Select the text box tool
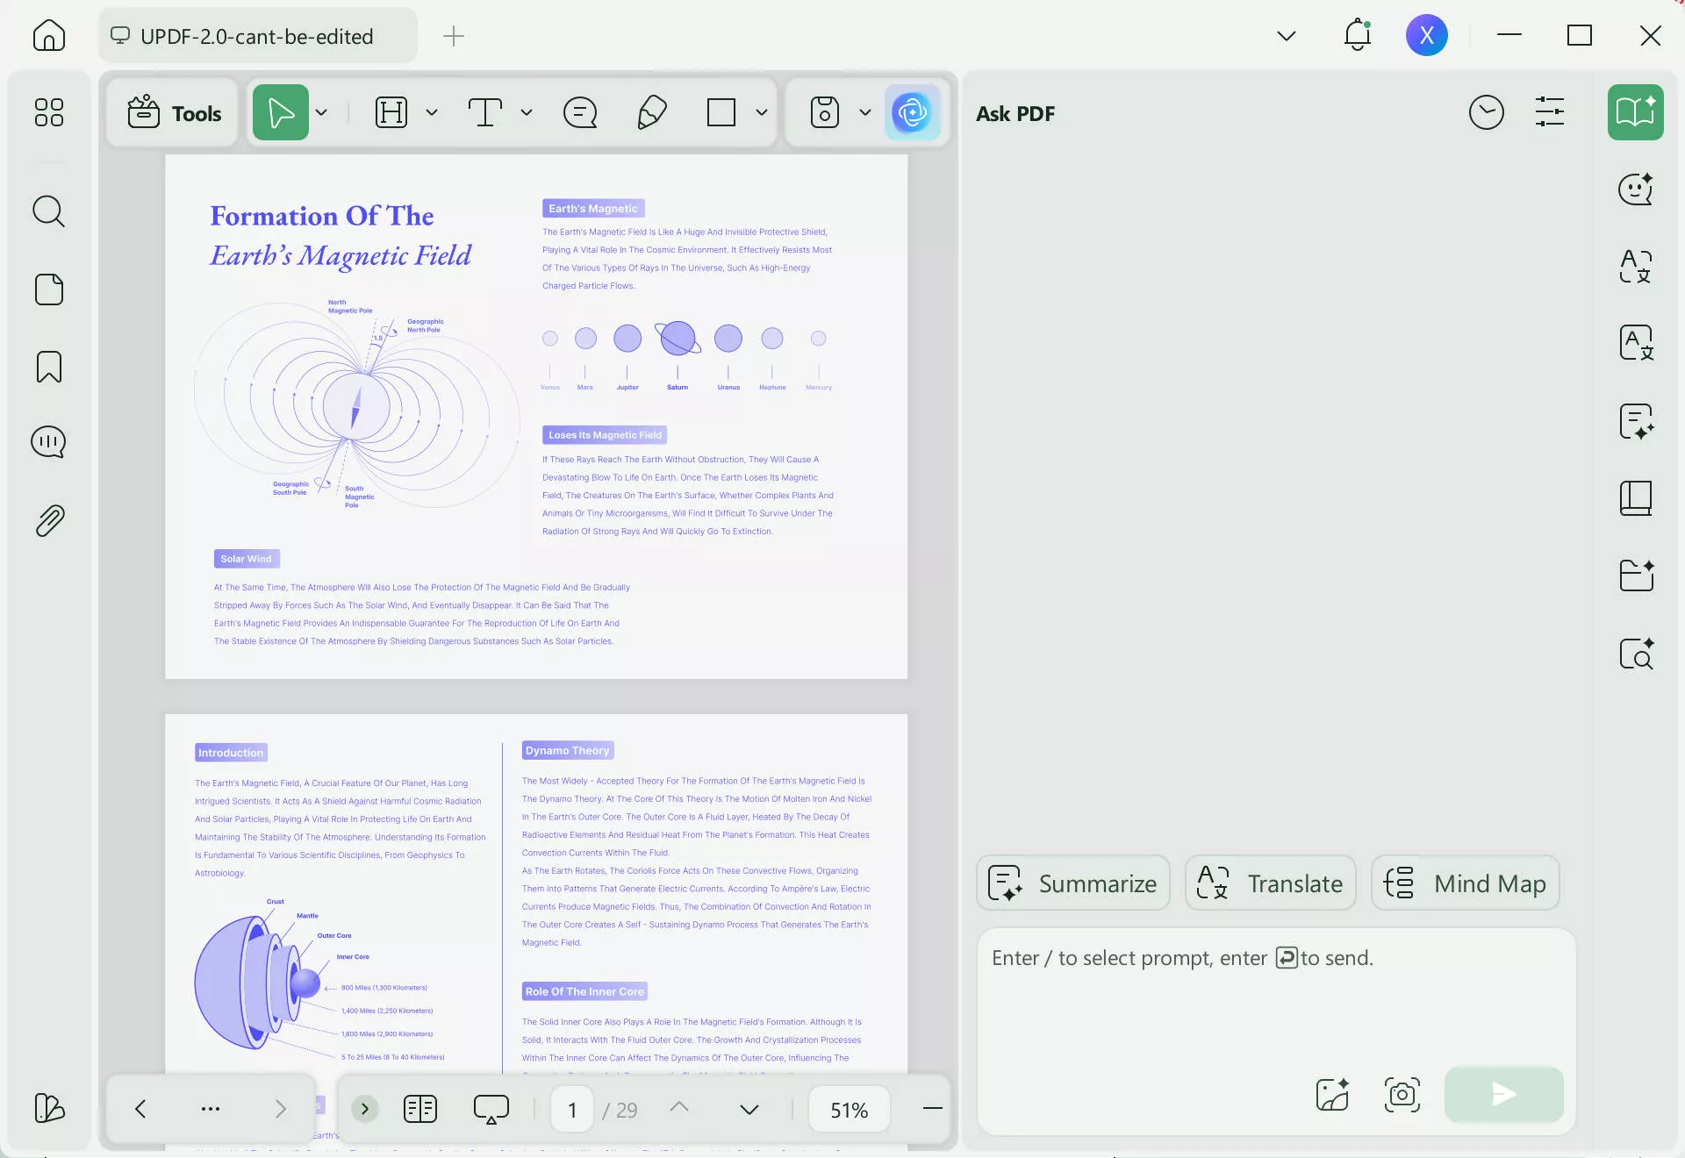 tap(485, 112)
